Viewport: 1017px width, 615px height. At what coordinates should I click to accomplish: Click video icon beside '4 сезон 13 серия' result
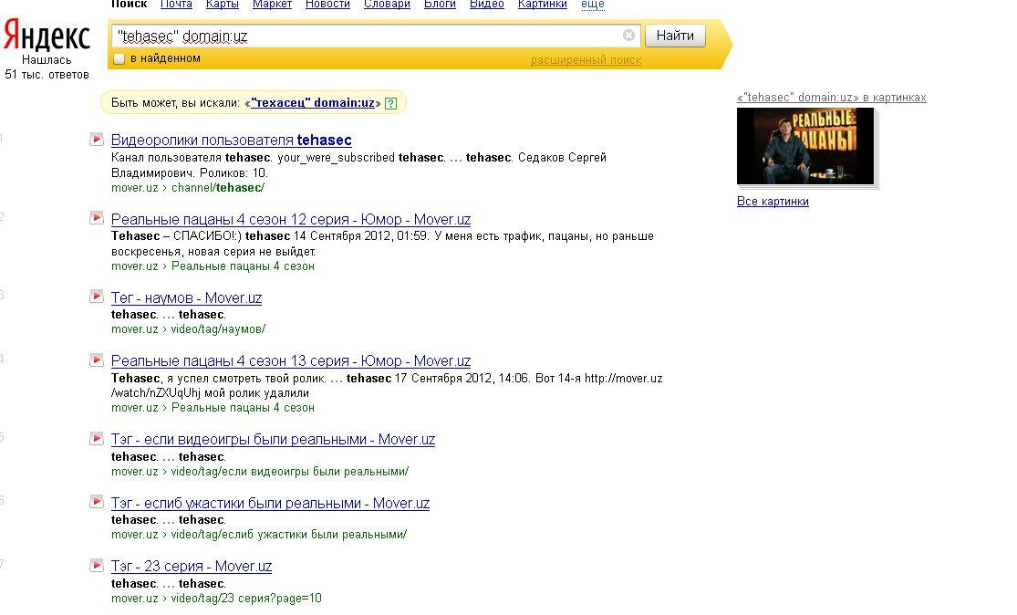(x=97, y=360)
